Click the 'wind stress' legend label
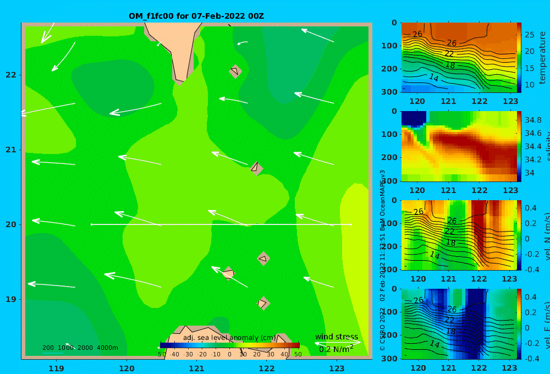Viewport: 550px width, 374px height. click(x=337, y=337)
